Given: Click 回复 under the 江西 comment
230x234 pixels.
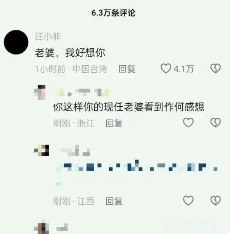Looking at the screenshot, I should 114,201.
